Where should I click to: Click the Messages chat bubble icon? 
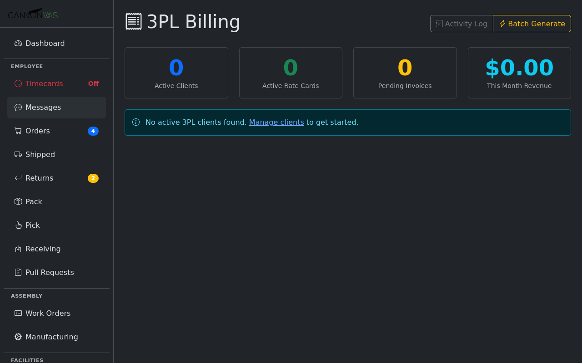pos(17,107)
